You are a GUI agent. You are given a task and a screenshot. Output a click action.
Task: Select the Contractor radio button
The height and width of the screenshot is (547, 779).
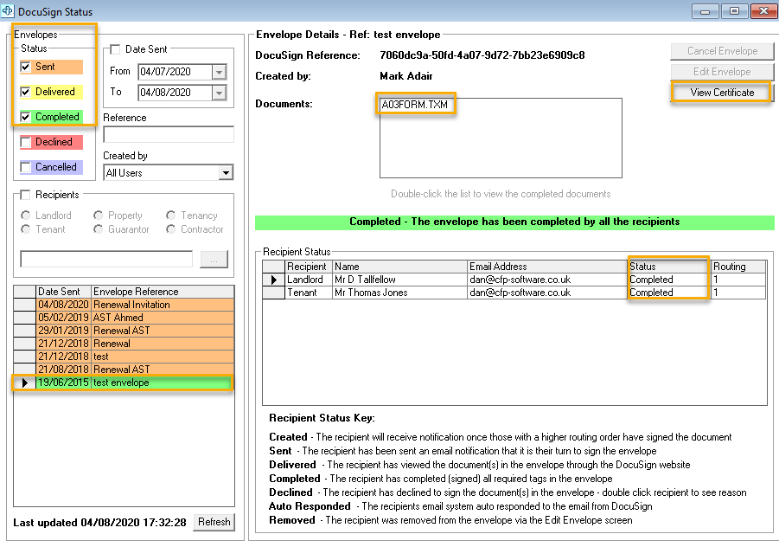[x=171, y=229]
